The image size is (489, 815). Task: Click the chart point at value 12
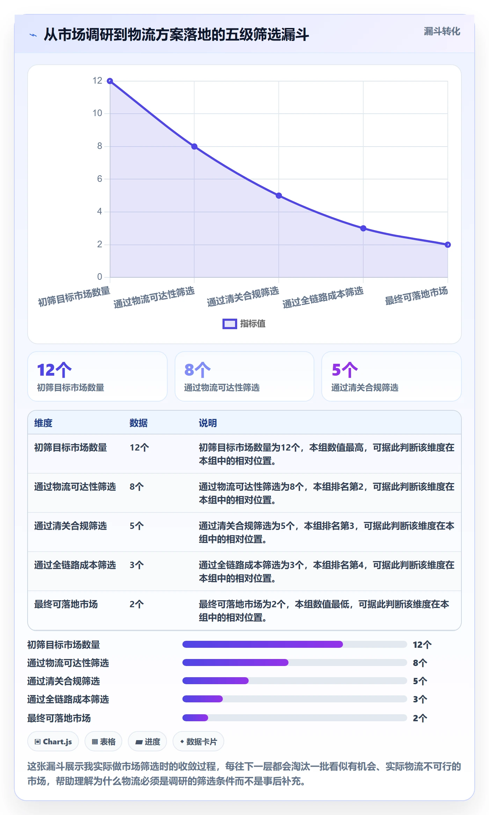pos(110,81)
